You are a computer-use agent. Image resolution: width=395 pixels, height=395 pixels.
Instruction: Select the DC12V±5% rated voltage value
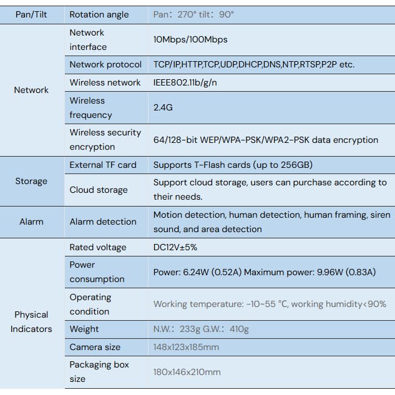(175, 247)
